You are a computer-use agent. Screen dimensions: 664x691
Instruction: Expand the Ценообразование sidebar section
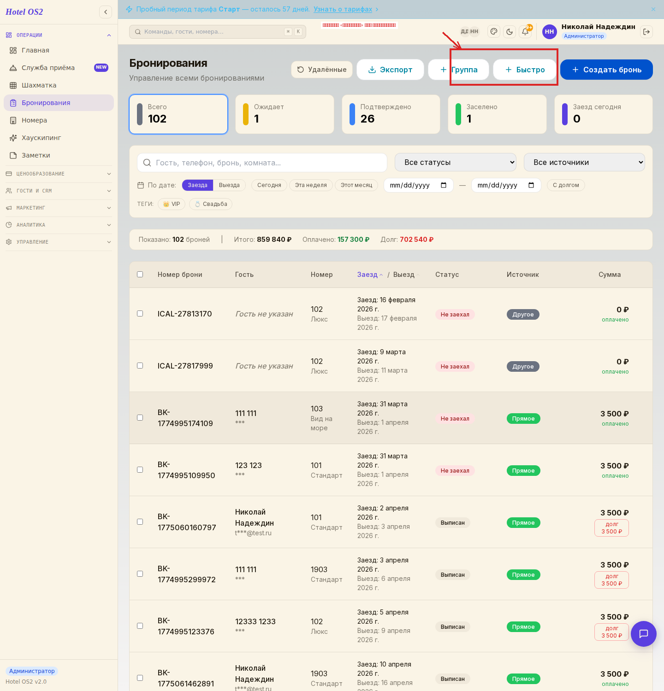(x=59, y=174)
